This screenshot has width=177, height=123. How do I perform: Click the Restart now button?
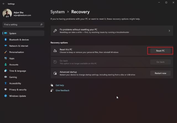[160, 73]
